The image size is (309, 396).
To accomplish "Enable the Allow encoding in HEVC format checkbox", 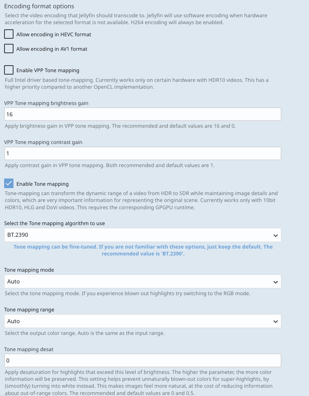I will pyautogui.click(x=9, y=34).
